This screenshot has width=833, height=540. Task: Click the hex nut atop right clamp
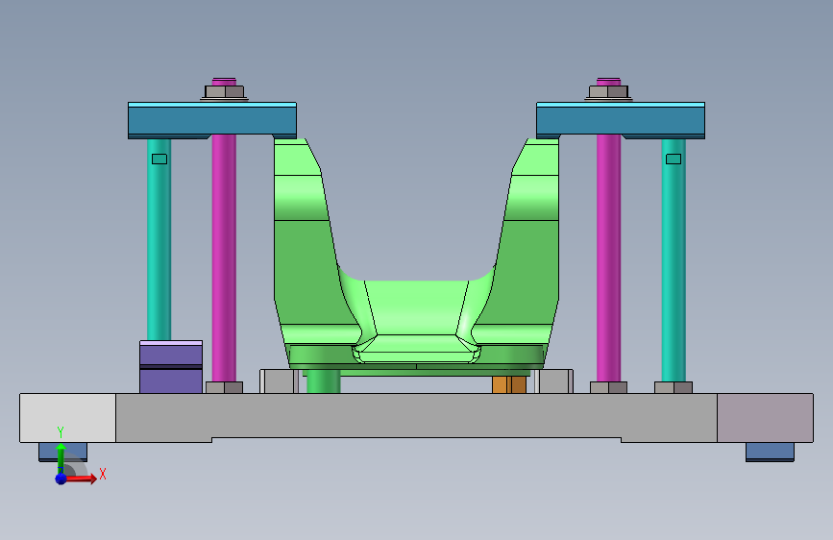pos(609,92)
